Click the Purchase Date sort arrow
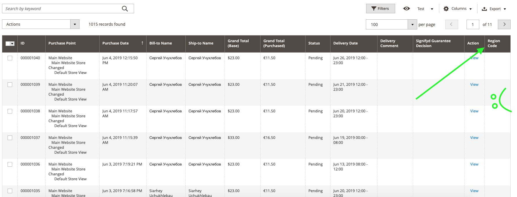Viewport: 517px width, 197px height. click(x=142, y=43)
